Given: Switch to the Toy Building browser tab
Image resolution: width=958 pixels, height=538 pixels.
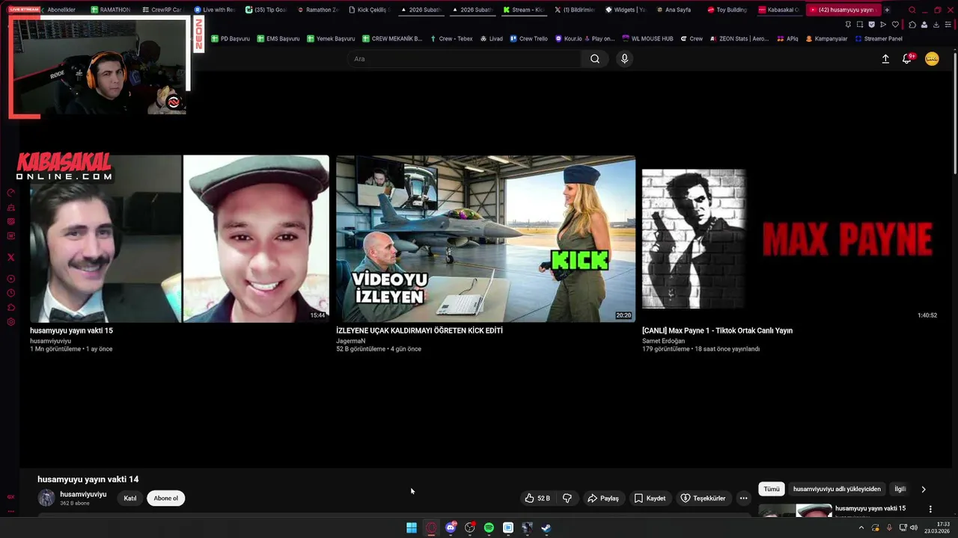Looking at the screenshot, I should (727, 10).
